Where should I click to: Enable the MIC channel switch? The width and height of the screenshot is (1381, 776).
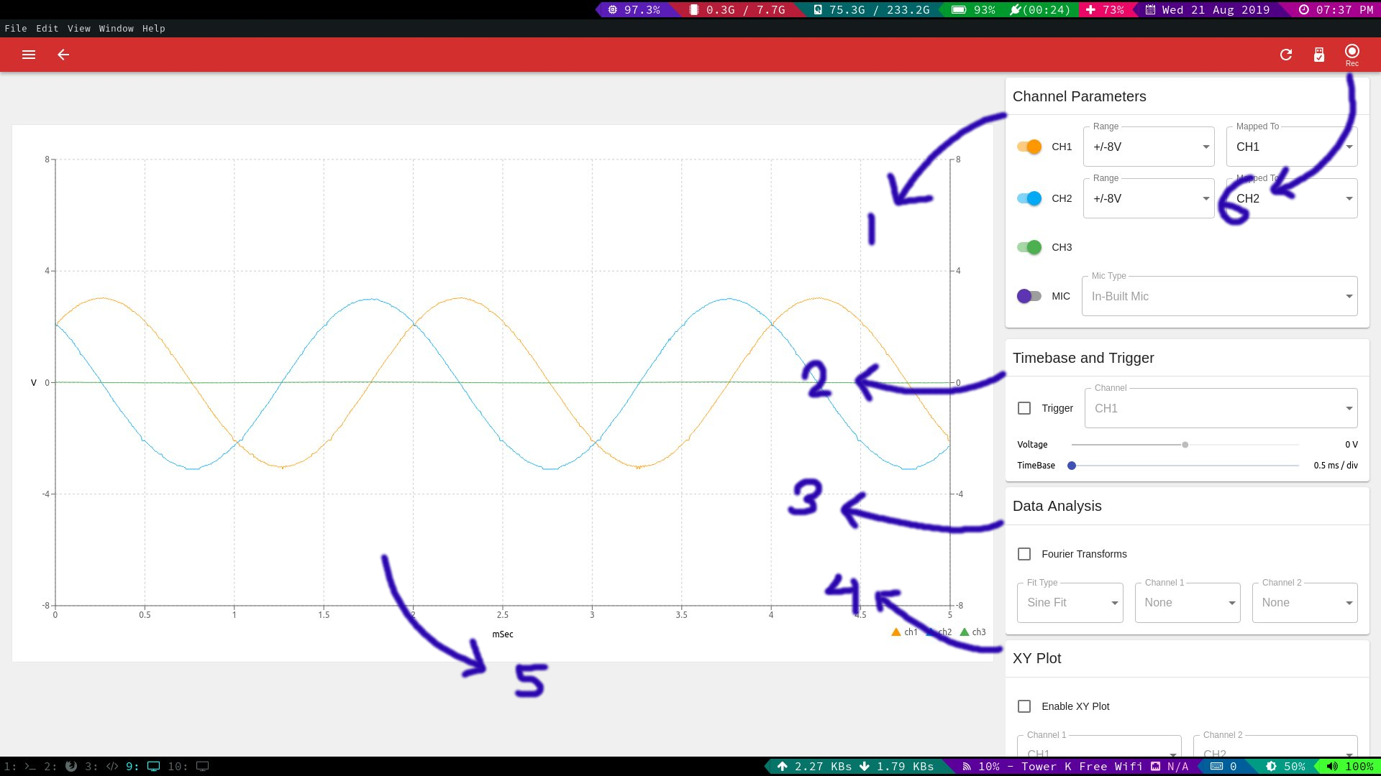(x=1029, y=296)
